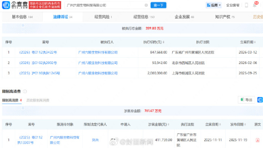Open legal representative 刘兵 link
The image size is (263, 148).
tap(95, 140)
